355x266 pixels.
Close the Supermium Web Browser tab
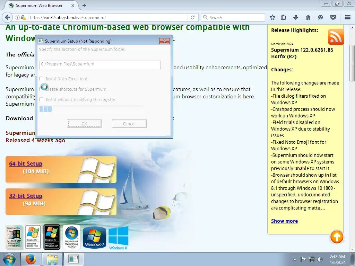coord(73,6)
